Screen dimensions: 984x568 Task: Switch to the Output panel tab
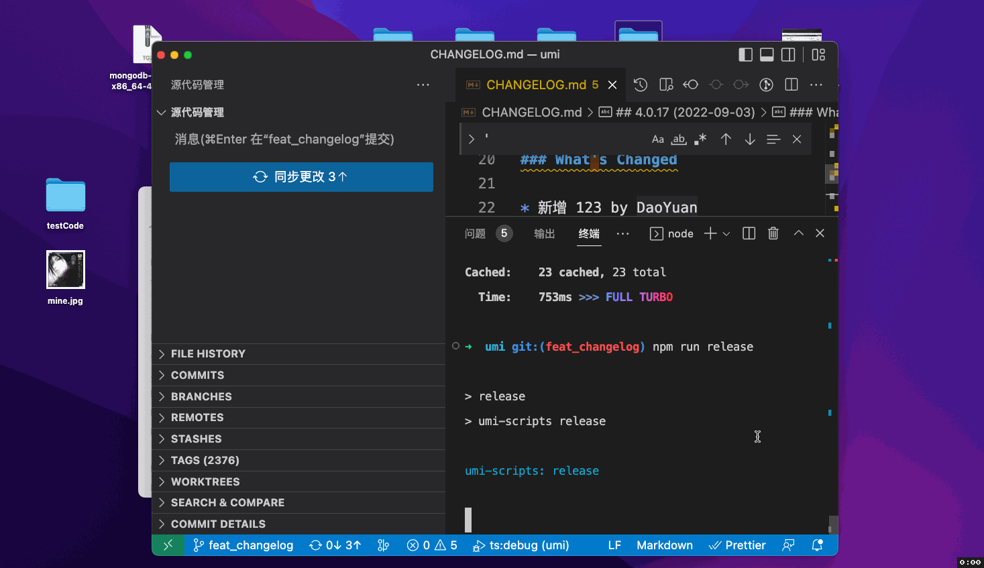(x=545, y=233)
